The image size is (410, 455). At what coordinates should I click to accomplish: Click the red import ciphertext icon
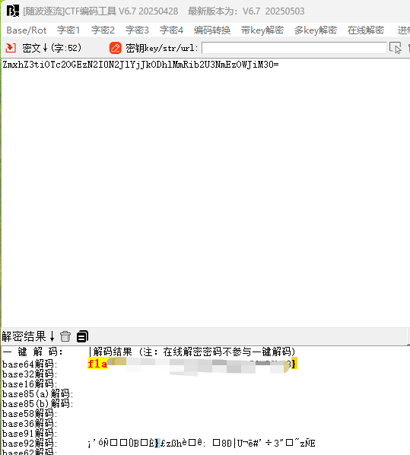(x=11, y=48)
